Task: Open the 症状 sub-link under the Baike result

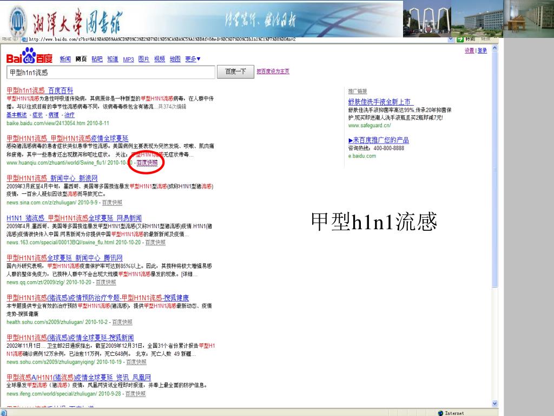Action: pyautogui.click(x=37, y=115)
